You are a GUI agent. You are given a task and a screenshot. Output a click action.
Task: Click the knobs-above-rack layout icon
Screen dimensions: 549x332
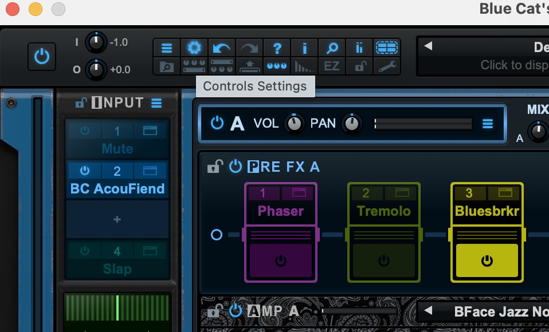pyautogui.click(x=194, y=66)
